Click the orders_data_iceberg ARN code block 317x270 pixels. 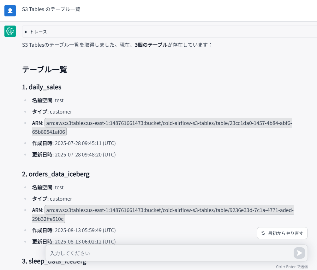click(x=163, y=214)
